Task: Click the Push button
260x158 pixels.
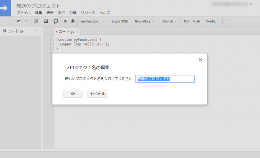Action: coord(196,21)
